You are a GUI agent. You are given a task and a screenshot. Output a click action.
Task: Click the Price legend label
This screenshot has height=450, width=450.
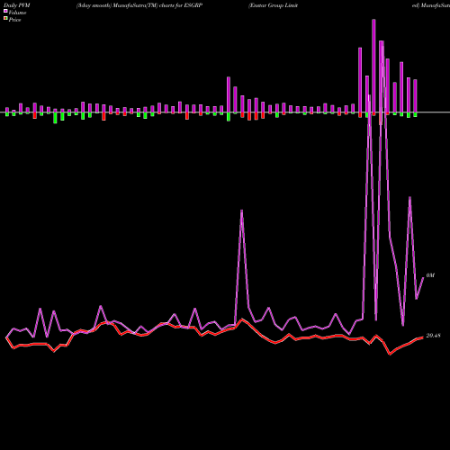(x=14, y=20)
